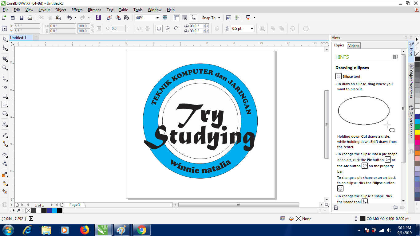This screenshot has height=236, width=420.
Task: Select the Pick tool
Action: click(x=5, y=39)
